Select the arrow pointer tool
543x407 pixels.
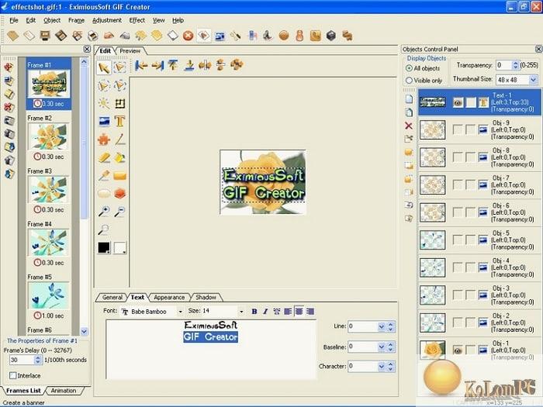(x=103, y=67)
